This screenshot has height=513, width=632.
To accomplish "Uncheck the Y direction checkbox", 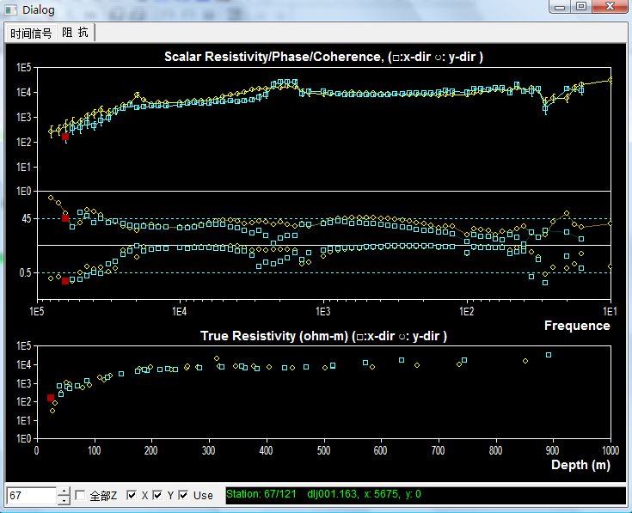I will 157,495.
